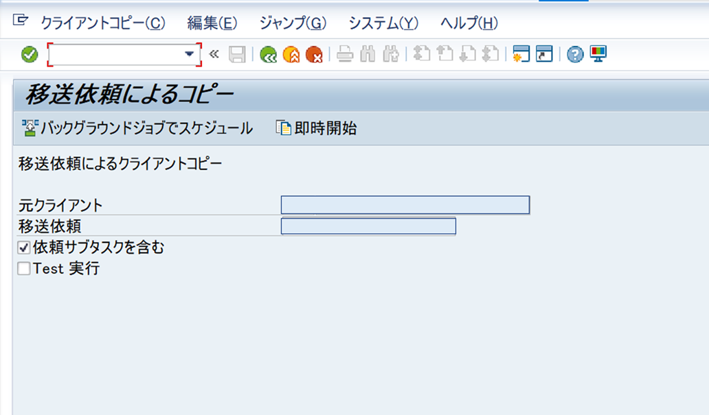Open the システム(Y) menu
Image resolution: width=709 pixels, height=415 pixels.
click(x=382, y=23)
